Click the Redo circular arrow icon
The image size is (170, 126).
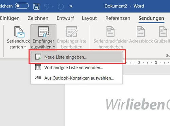(x=61, y=6)
